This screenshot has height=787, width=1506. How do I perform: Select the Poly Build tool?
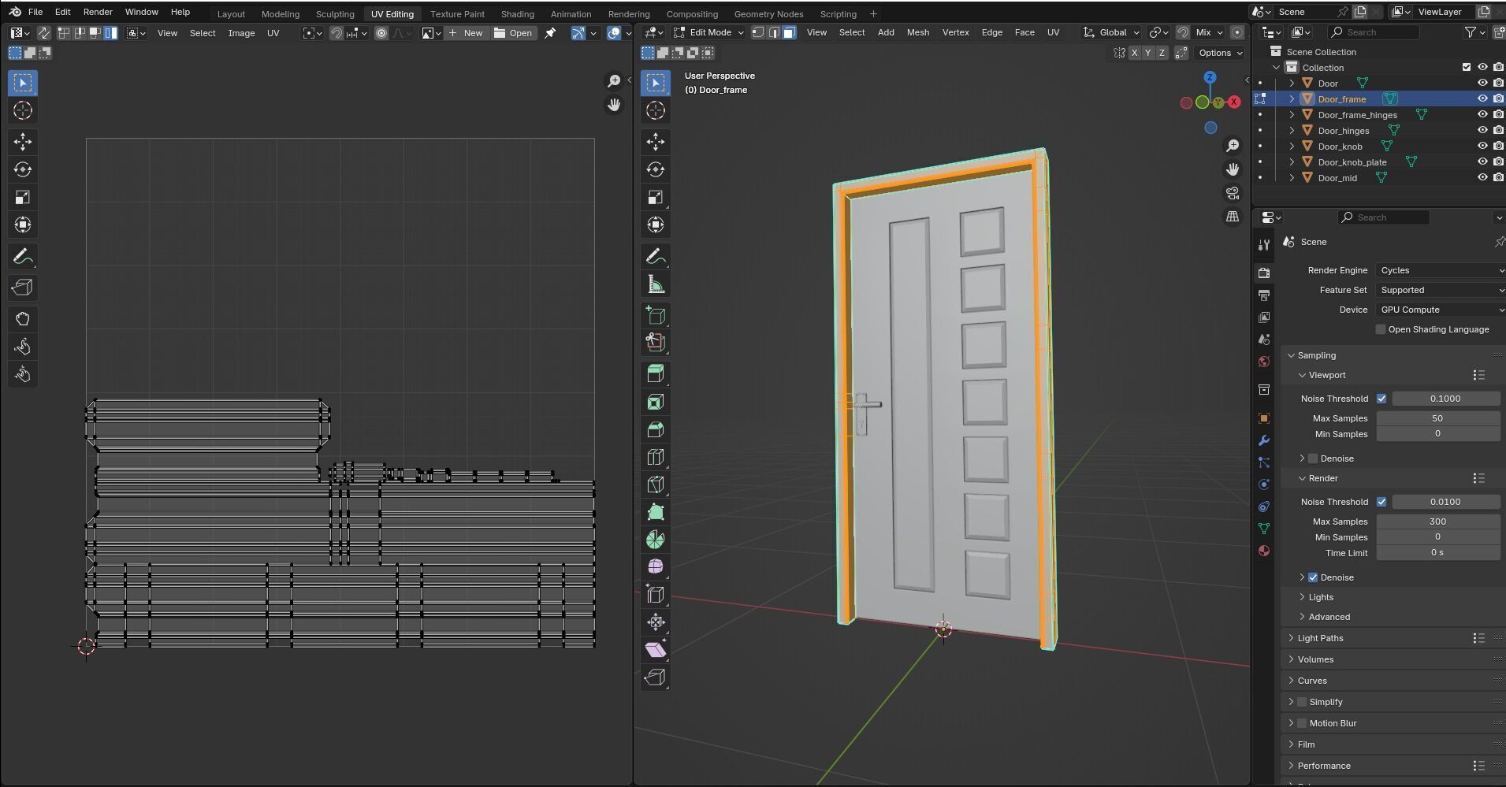point(656,512)
